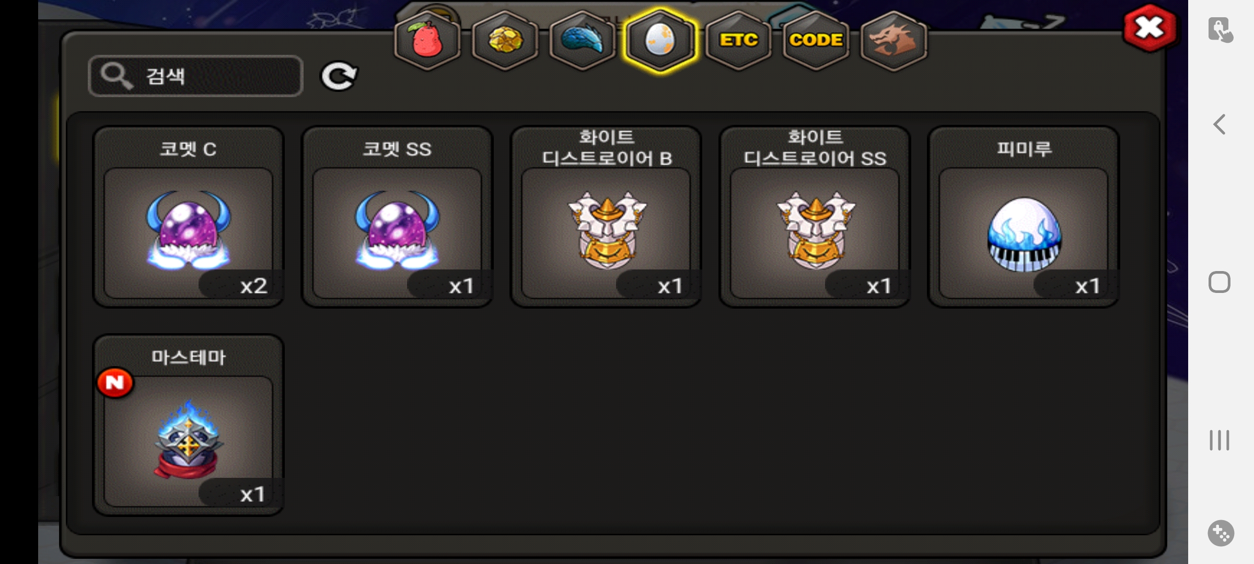This screenshot has width=1254, height=564.
Task: Select the 화이트 디스트로이어 SS egg
Action: coord(815,217)
